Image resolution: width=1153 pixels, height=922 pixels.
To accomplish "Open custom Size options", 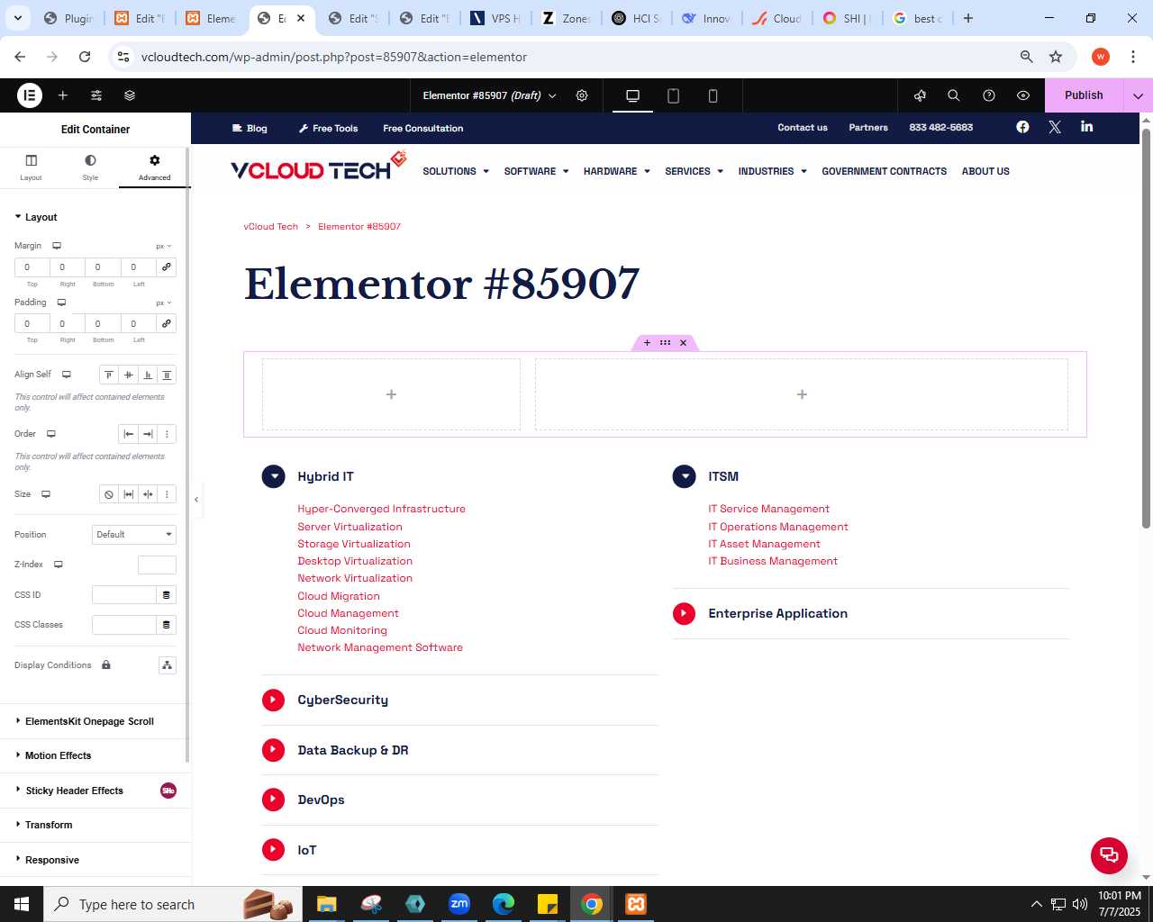I will (x=167, y=494).
